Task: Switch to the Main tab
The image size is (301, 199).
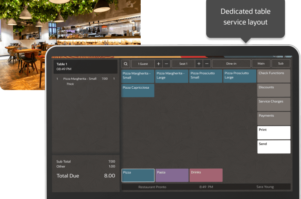Action: point(261,64)
